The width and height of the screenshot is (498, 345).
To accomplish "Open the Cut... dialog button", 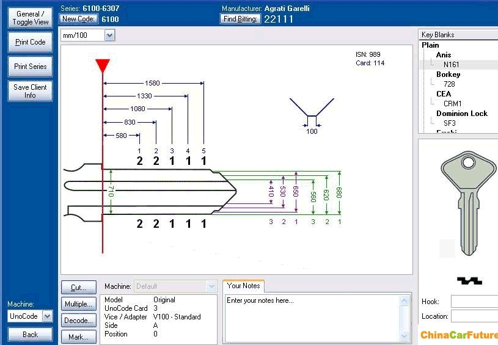I will 78,287.
